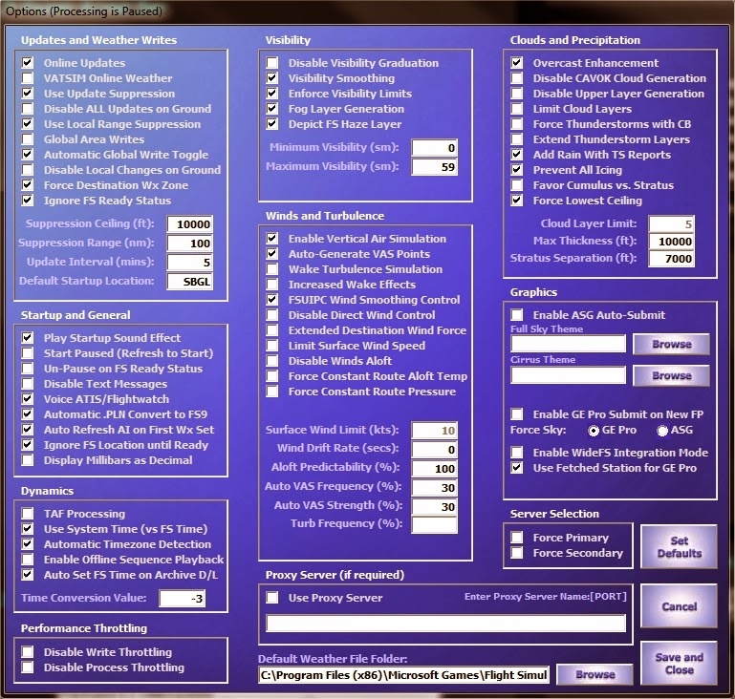
Task: Select GE Pro Force Sky radio
Action: pyautogui.click(x=594, y=431)
